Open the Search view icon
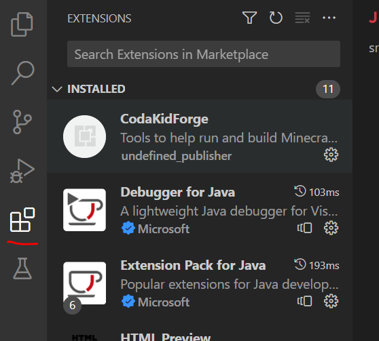Screen dimensions: 379x341 click(22, 73)
